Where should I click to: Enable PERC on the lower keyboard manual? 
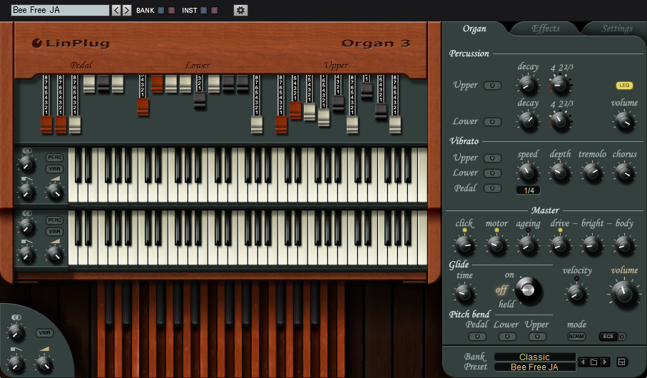pyautogui.click(x=54, y=220)
